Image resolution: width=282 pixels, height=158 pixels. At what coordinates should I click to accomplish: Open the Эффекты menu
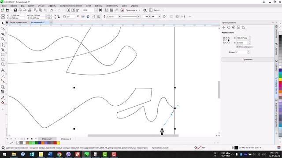pos(52,6)
